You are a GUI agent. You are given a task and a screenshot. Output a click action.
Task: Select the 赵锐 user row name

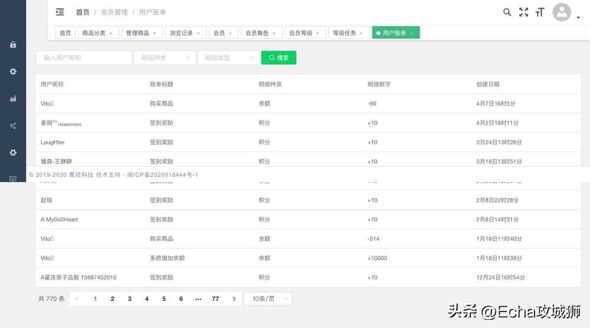pyautogui.click(x=46, y=200)
